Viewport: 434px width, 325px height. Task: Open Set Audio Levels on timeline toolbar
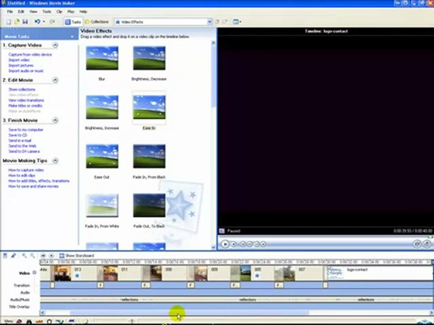(x=5, y=255)
